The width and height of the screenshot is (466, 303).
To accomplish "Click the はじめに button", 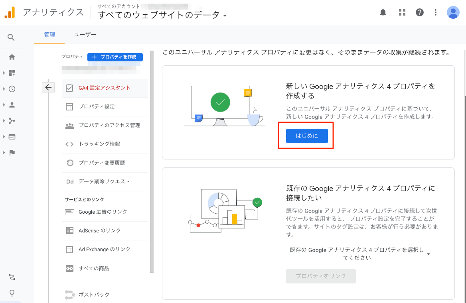I will click(307, 136).
